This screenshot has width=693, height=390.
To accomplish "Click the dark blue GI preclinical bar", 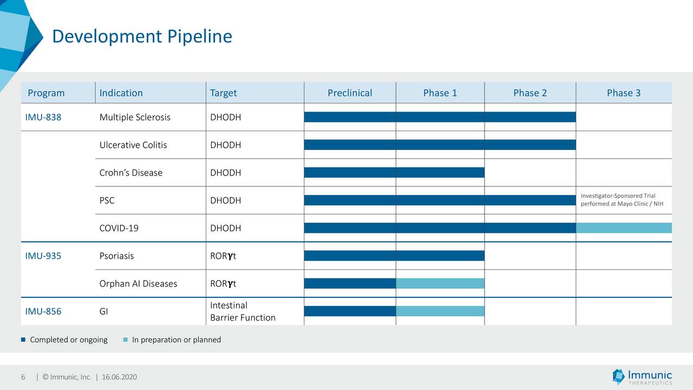I will pyautogui.click(x=350, y=311).
